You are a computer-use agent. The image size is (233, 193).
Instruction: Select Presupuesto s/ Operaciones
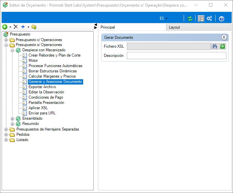coord(39,45)
